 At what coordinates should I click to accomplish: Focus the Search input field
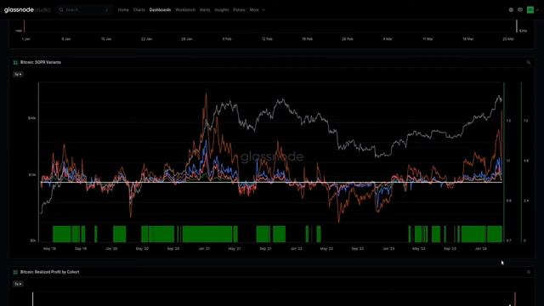[x=85, y=9]
